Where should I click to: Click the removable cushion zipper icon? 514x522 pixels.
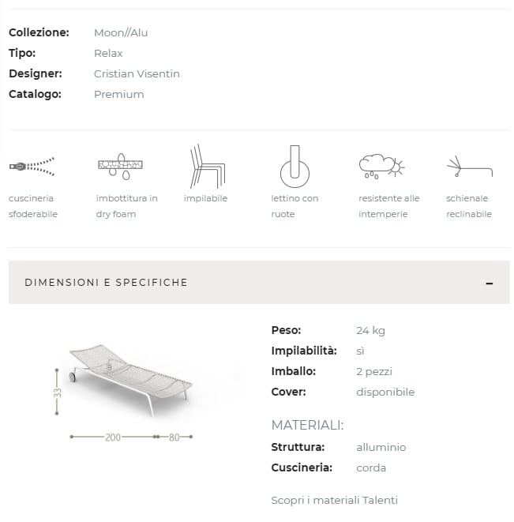32,166
